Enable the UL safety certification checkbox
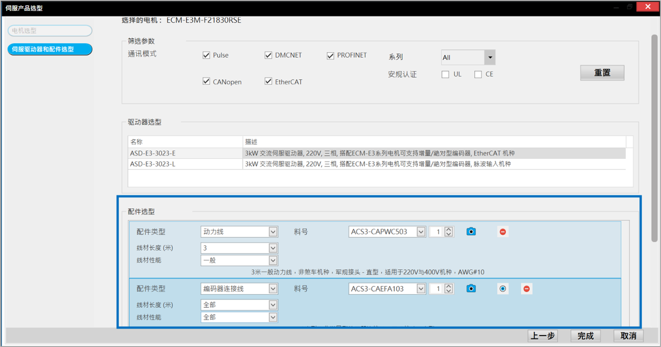This screenshot has height=347, width=661. tap(446, 74)
